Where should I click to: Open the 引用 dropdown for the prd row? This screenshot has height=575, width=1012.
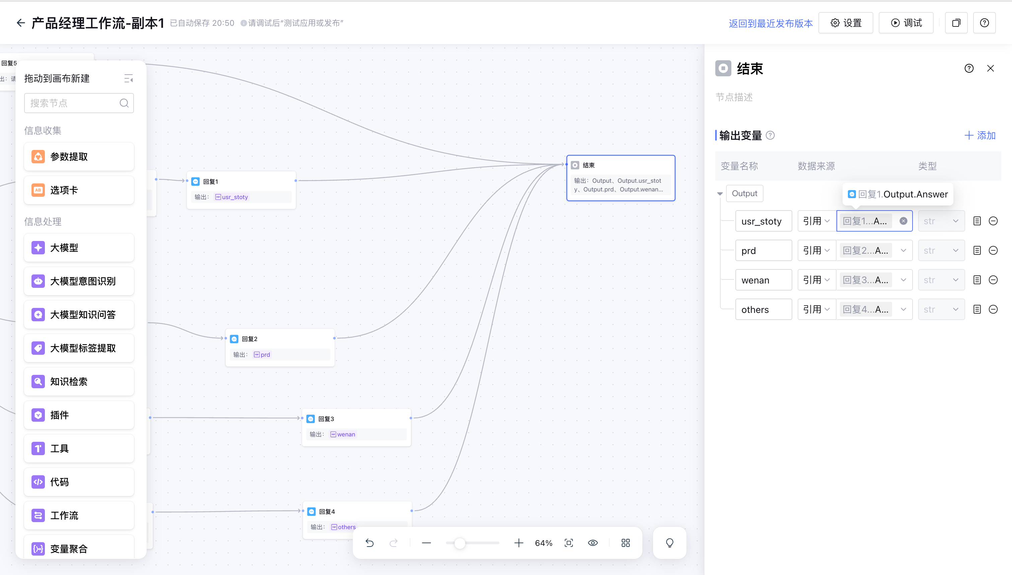(x=816, y=250)
